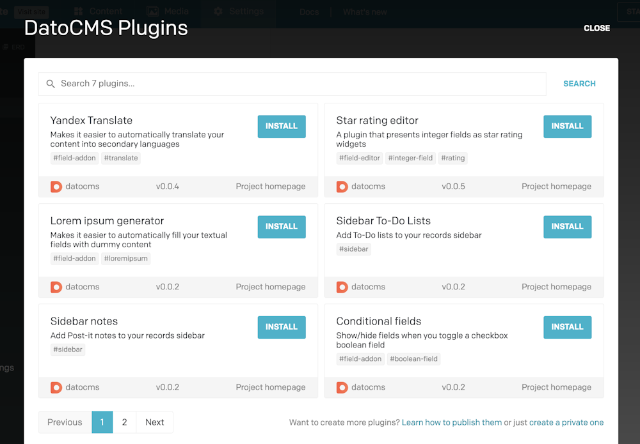This screenshot has width=640, height=444.
Task: Click the Conditional fields title
Action: click(379, 321)
